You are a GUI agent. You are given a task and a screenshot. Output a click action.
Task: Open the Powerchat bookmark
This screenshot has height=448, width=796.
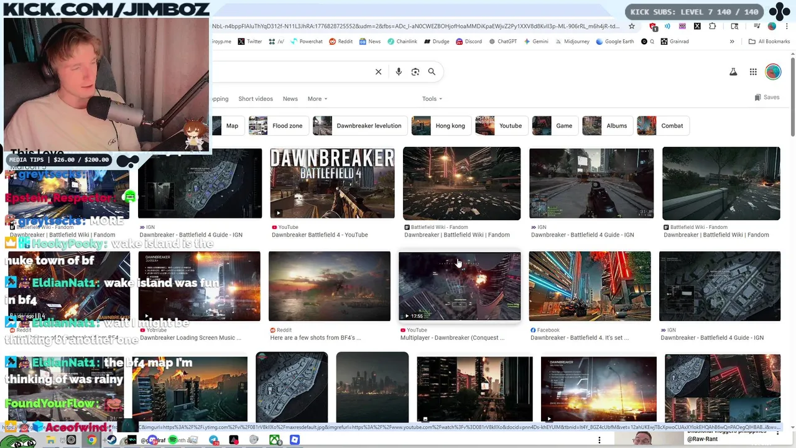click(x=305, y=42)
